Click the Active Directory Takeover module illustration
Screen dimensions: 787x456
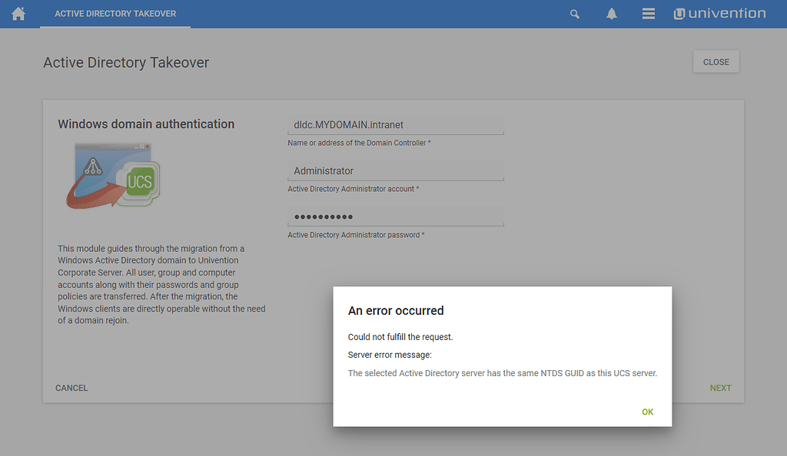tap(114, 175)
